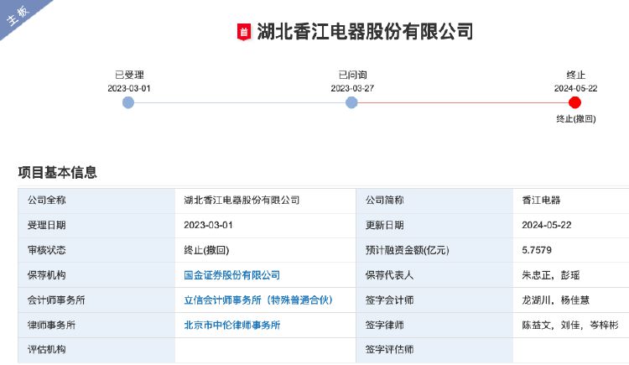The width and height of the screenshot is (629, 365).
Task: Click the 主板 corner ribbon label
Action: [18, 15]
